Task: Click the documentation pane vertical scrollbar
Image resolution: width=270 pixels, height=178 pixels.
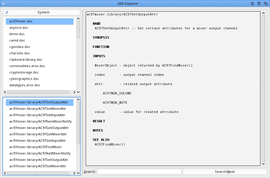Action: coord(263,87)
